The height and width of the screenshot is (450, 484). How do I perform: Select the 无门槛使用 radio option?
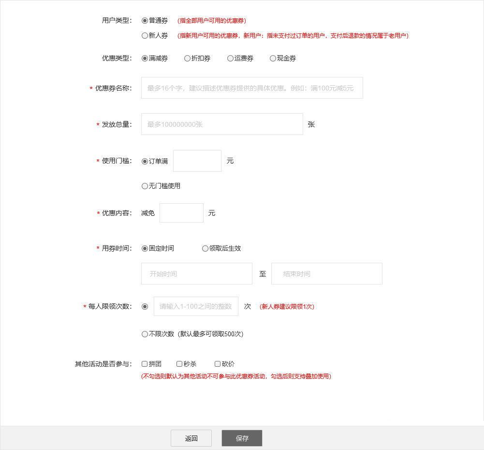coord(145,186)
